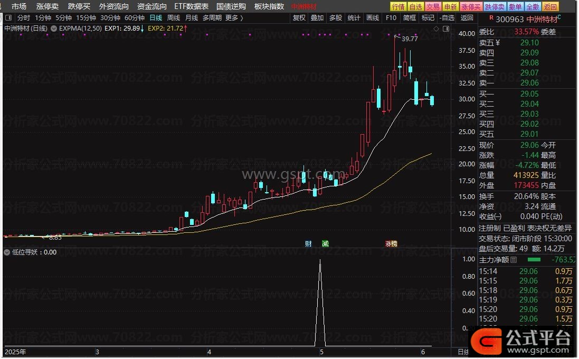Click the 复权 toolbar button
The image size is (579, 359).
coord(299,18)
